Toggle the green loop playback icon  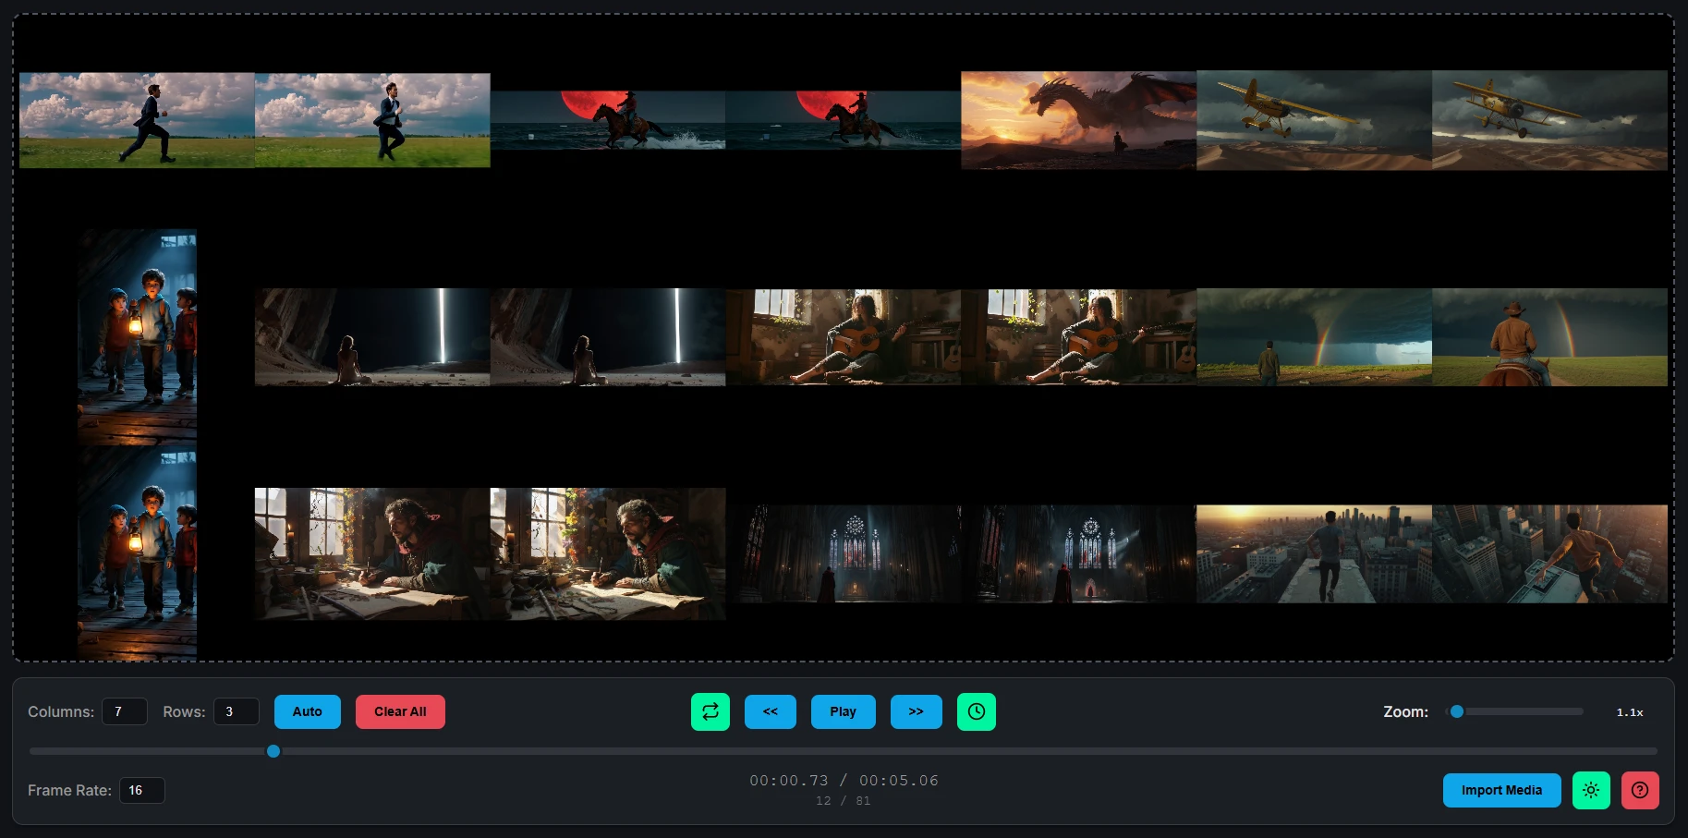pos(710,711)
